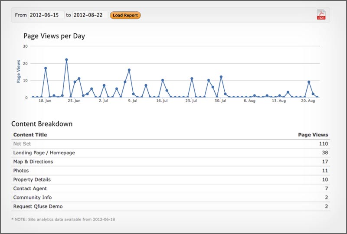Click the From date field
The height and width of the screenshot is (234, 347).
coord(46,15)
